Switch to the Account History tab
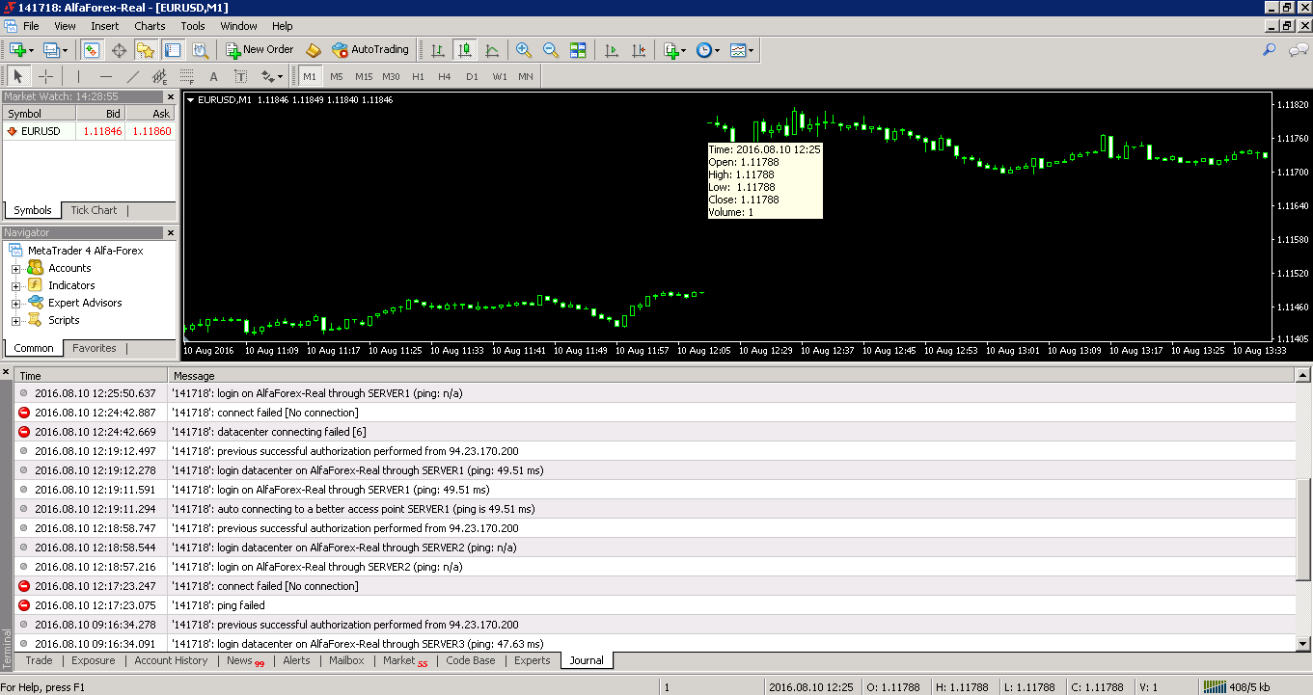The width and height of the screenshot is (1313, 695). (x=171, y=660)
